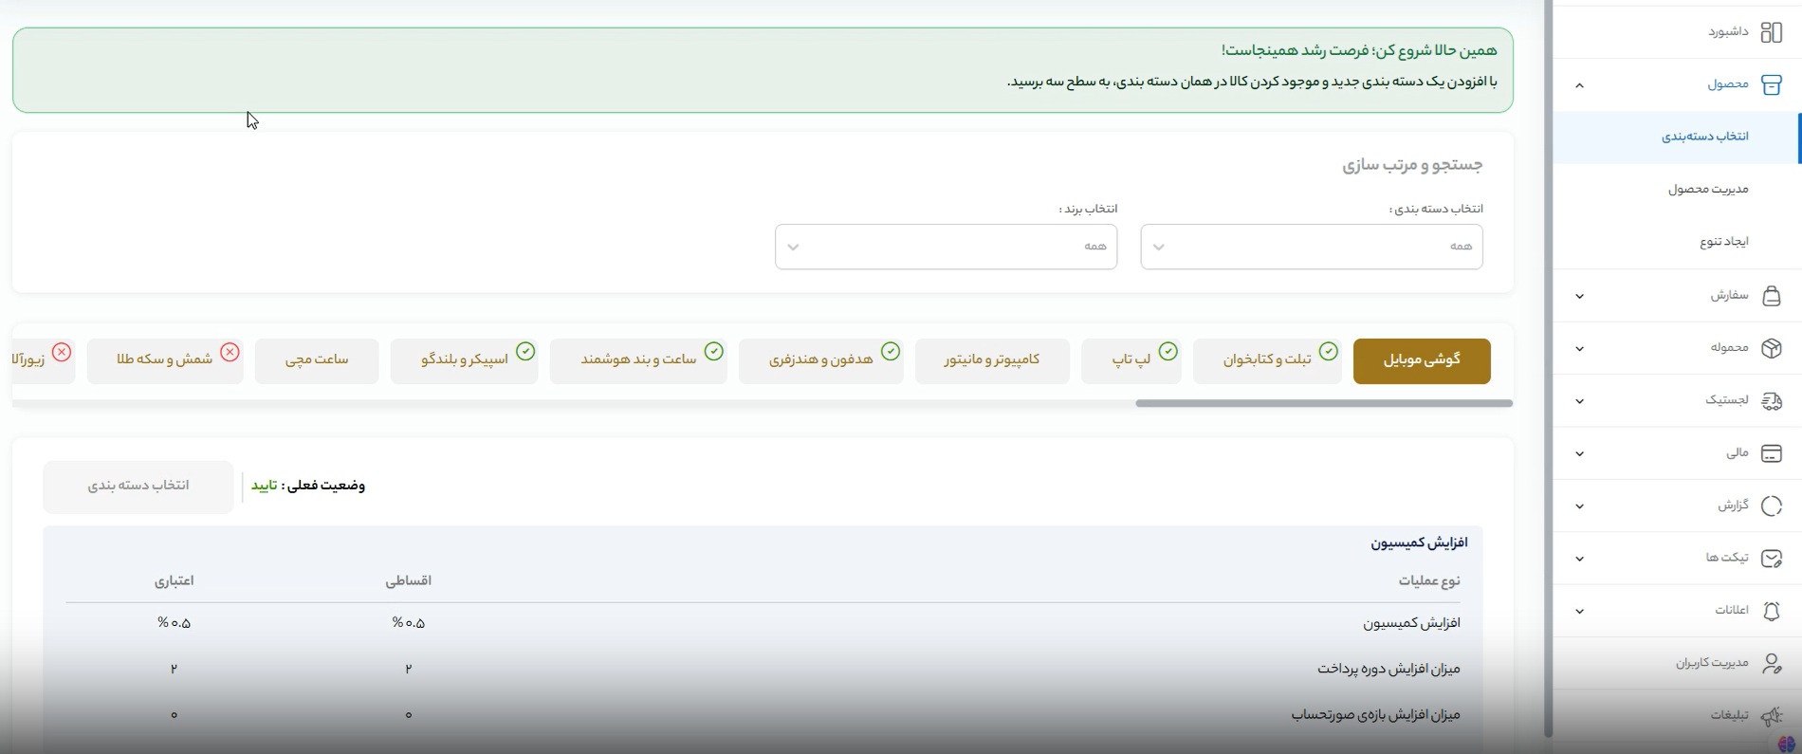Click the Orders bag icon

(1771, 296)
